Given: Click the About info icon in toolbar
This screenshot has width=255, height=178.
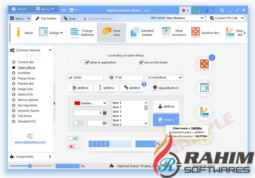Looking at the screenshot, I should click(18, 32).
